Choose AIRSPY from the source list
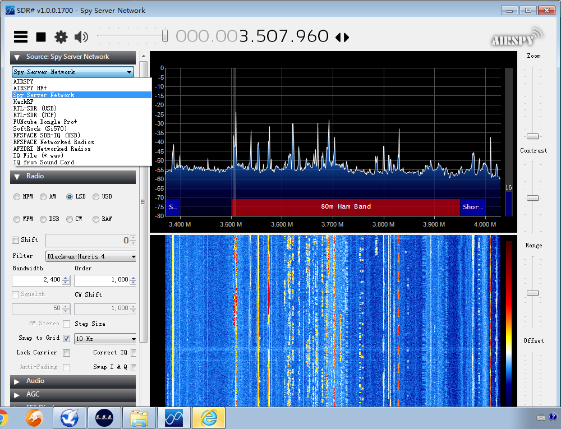The height and width of the screenshot is (429, 561). tap(82, 81)
